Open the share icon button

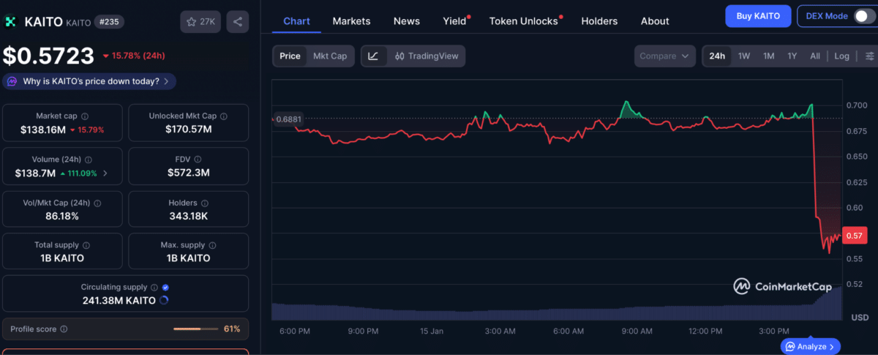pos(238,22)
